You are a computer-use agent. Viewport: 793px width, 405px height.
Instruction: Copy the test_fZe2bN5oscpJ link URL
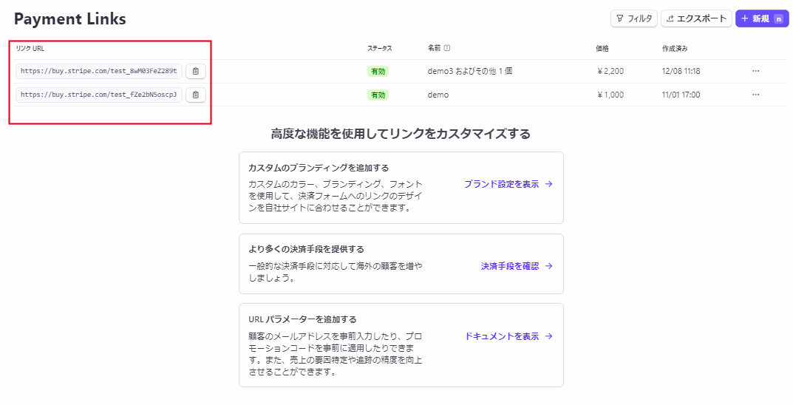coord(196,95)
